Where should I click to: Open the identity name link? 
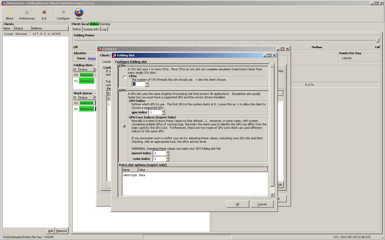[x=92, y=58]
